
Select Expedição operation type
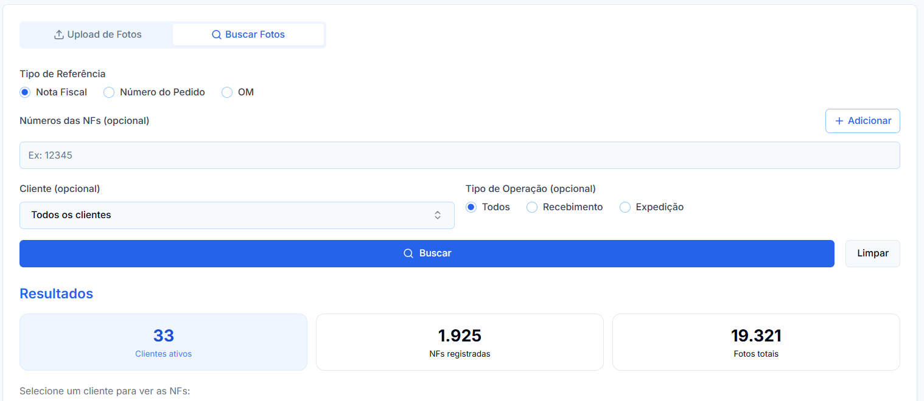(625, 207)
